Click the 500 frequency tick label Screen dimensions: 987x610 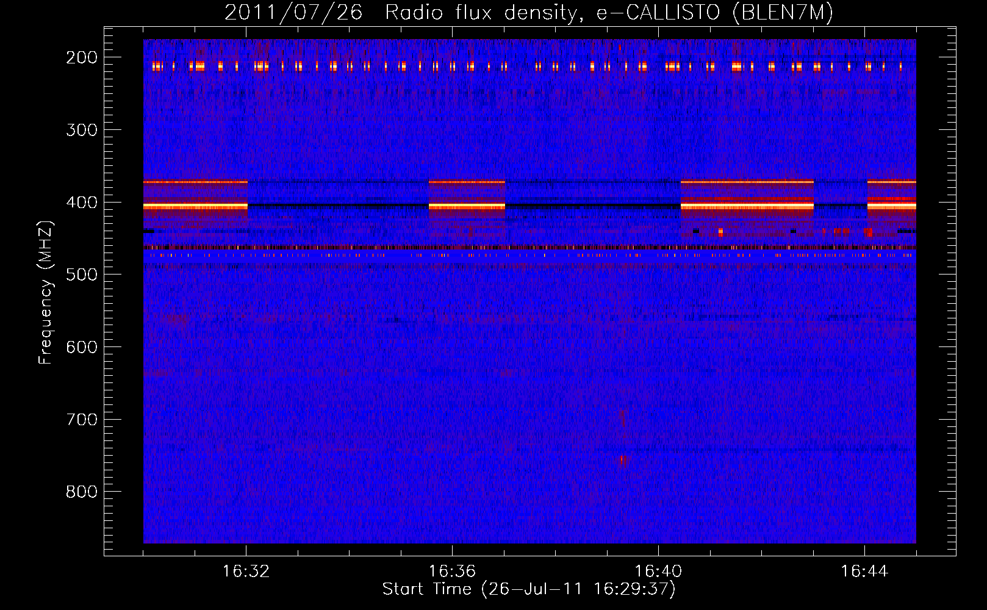coord(81,274)
